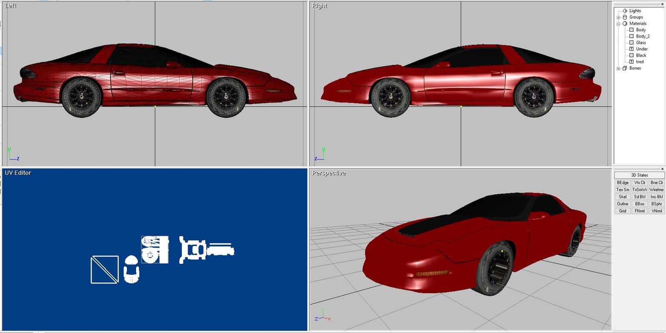Toggle FNrml face normals display
This screenshot has width=666, height=333.
(x=640, y=211)
